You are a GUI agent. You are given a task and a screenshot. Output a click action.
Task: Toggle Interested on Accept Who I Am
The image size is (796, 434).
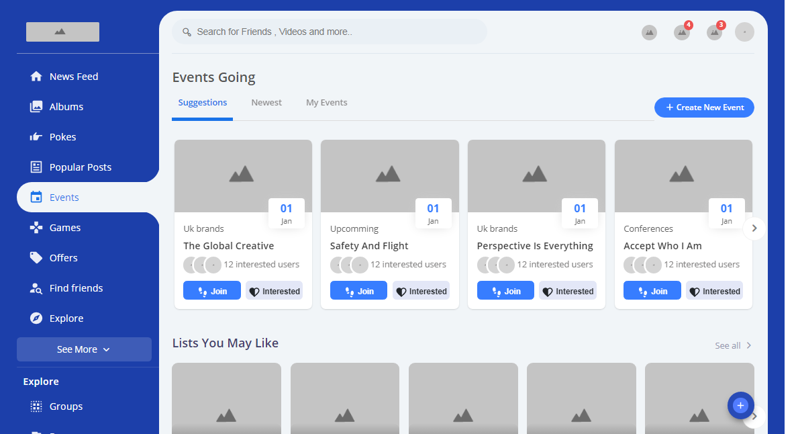(714, 291)
